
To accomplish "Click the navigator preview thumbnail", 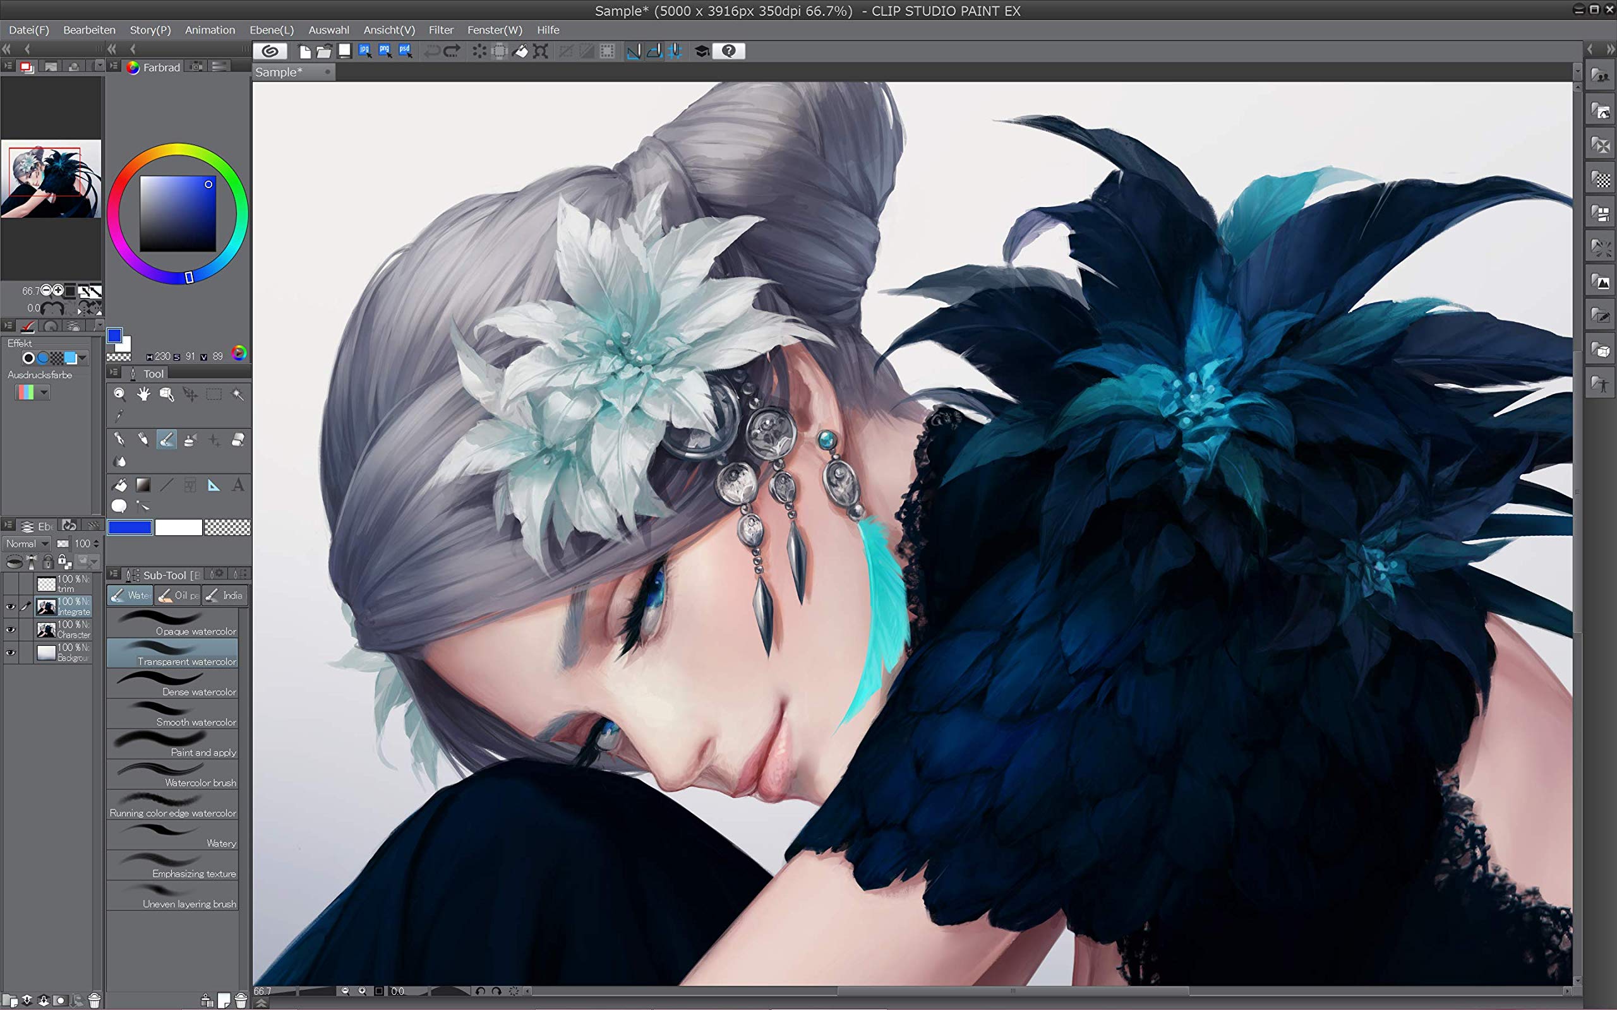I will click(x=51, y=179).
